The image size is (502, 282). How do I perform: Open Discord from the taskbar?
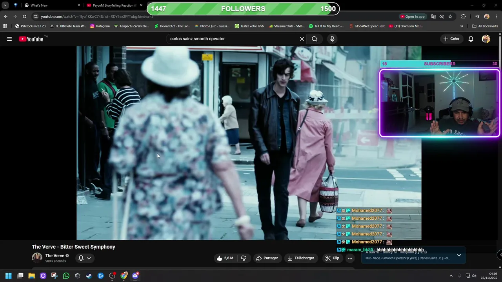point(135,276)
